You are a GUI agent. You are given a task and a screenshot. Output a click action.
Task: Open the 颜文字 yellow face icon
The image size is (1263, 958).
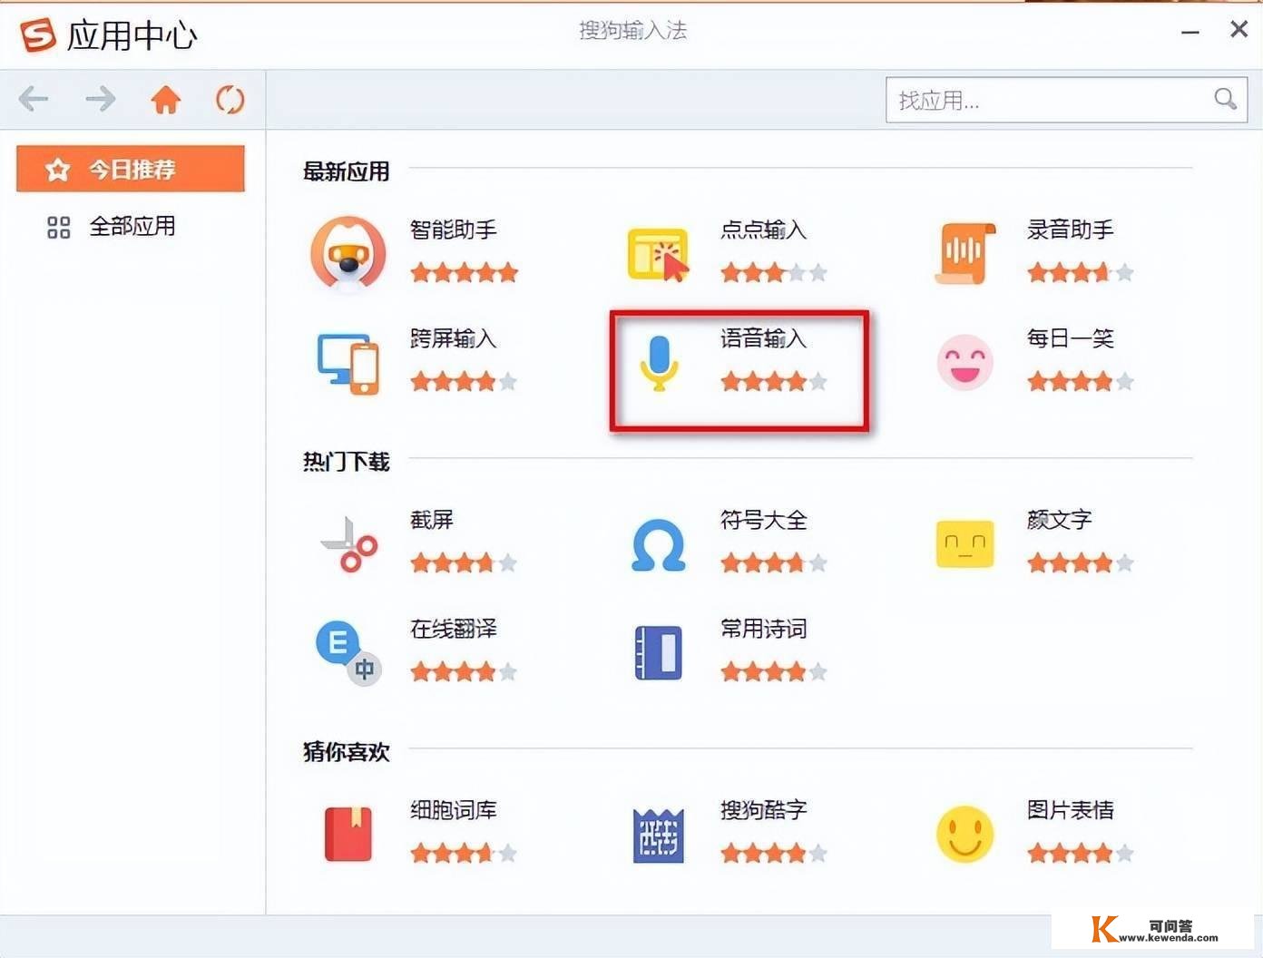(x=965, y=544)
